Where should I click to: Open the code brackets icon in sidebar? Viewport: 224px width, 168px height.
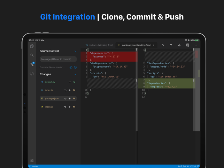32,74
